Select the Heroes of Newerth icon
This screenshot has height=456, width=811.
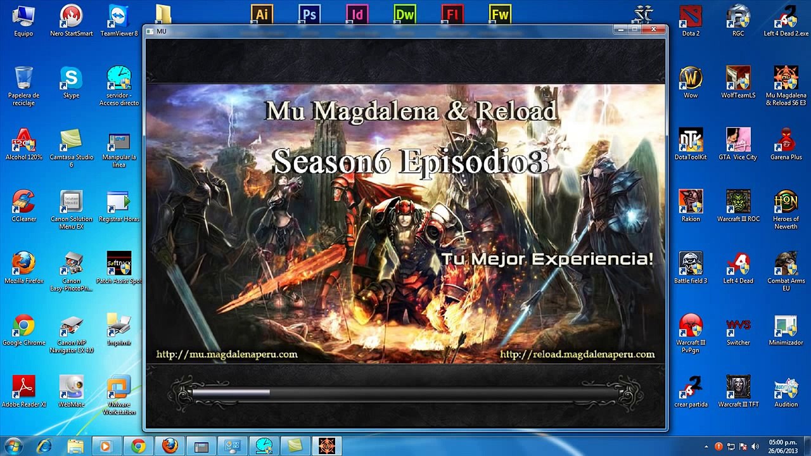(786, 210)
